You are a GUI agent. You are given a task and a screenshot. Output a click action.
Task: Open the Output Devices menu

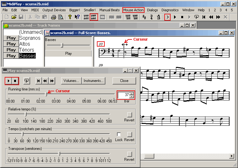pyautogui.click(x=54, y=10)
